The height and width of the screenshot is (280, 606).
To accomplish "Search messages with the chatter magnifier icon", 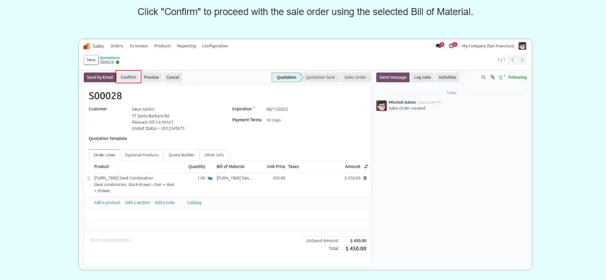I will click(484, 77).
